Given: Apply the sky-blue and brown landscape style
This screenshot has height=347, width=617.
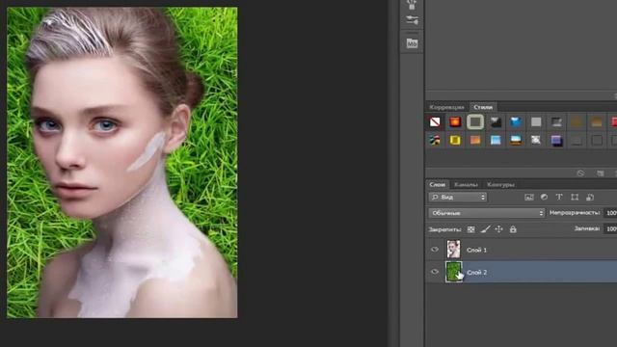Looking at the screenshot, I should click(516, 140).
